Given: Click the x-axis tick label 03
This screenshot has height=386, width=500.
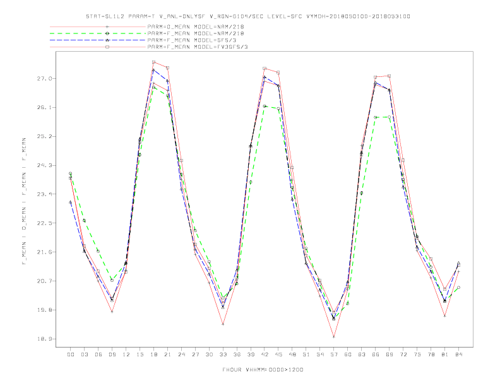Looking at the screenshot, I should [84, 354].
